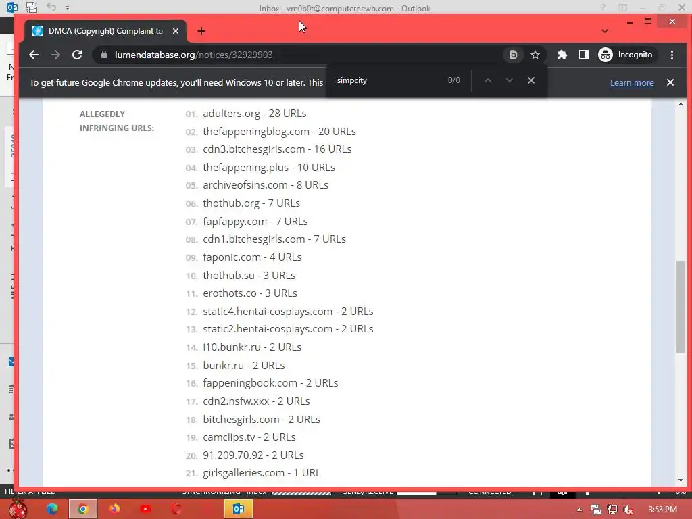
Task: Select the DMCA (Copyright) Complaint tab
Action: coord(105,31)
